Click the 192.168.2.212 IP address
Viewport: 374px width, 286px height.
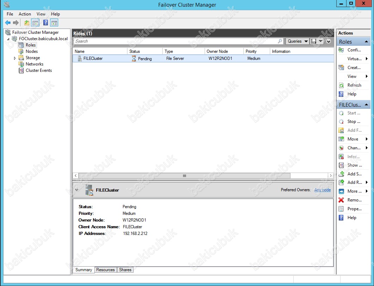pos(135,234)
